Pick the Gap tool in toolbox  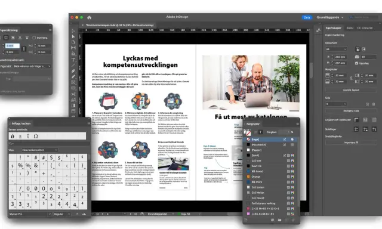coord(73,48)
